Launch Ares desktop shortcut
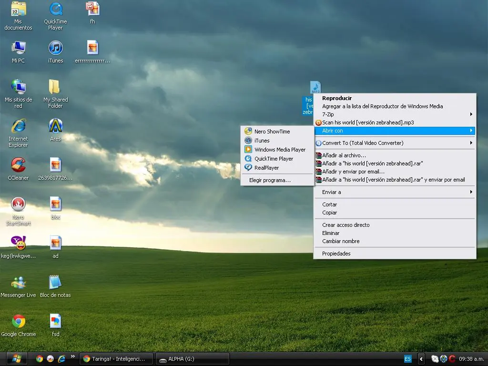The height and width of the screenshot is (366, 488). pyautogui.click(x=55, y=130)
